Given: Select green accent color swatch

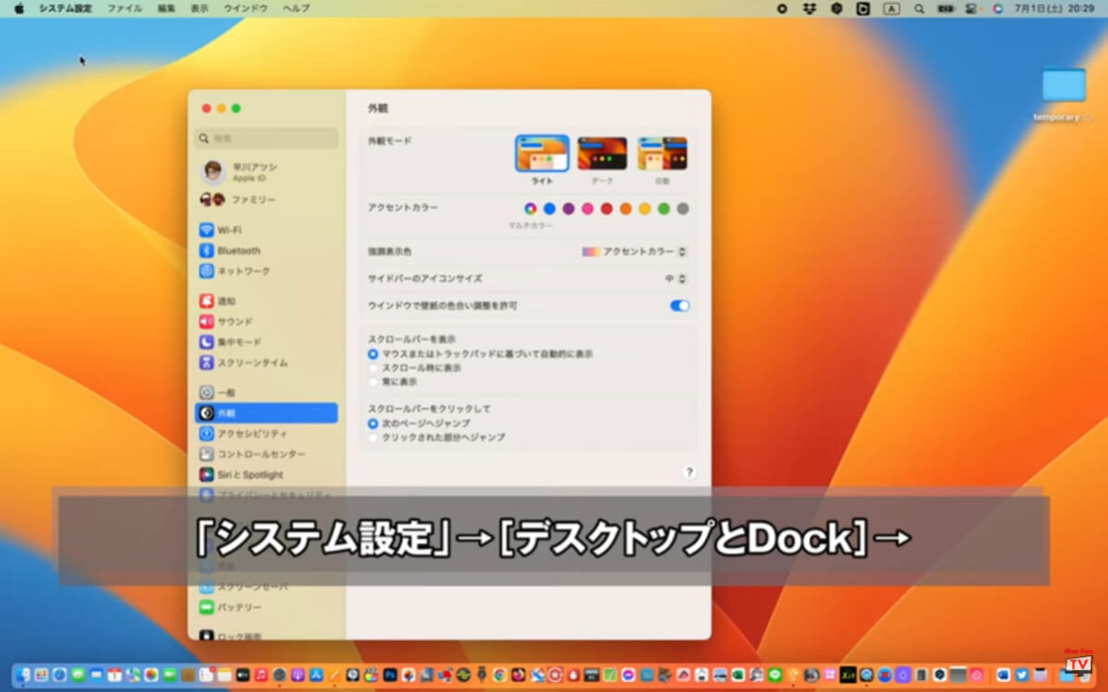Looking at the screenshot, I should point(664,209).
